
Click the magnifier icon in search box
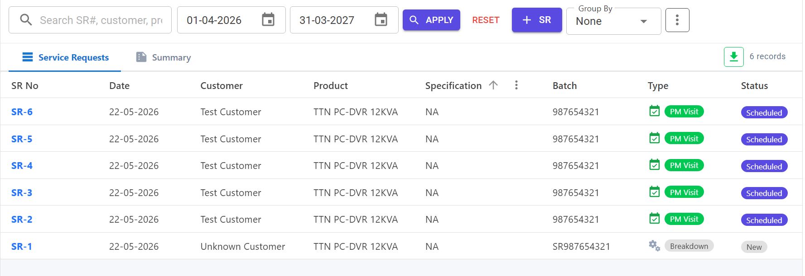[x=26, y=20]
